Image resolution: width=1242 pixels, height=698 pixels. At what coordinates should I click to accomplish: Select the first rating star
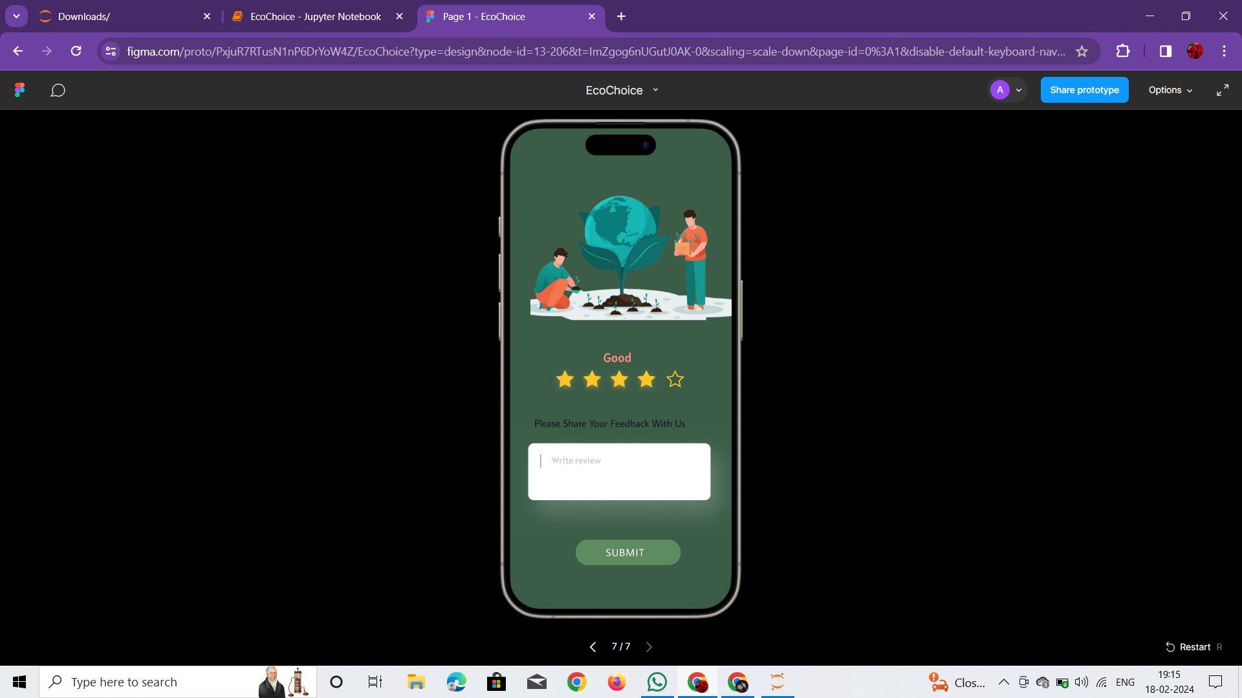click(565, 379)
